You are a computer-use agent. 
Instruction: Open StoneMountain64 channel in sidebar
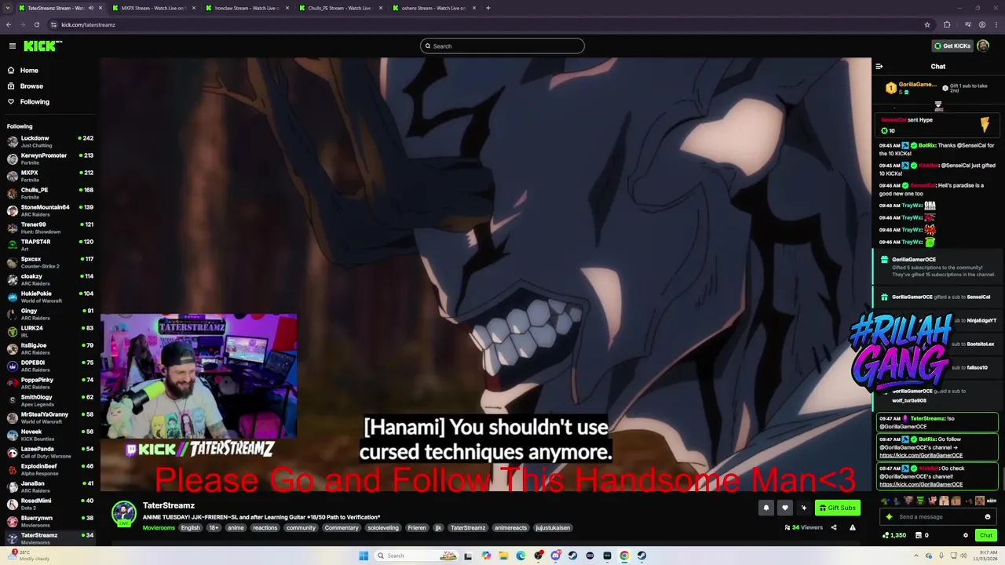click(x=49, y=210)
